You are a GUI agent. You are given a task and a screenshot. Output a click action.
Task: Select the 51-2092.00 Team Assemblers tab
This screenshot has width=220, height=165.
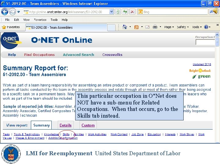(x=66, y=28)
